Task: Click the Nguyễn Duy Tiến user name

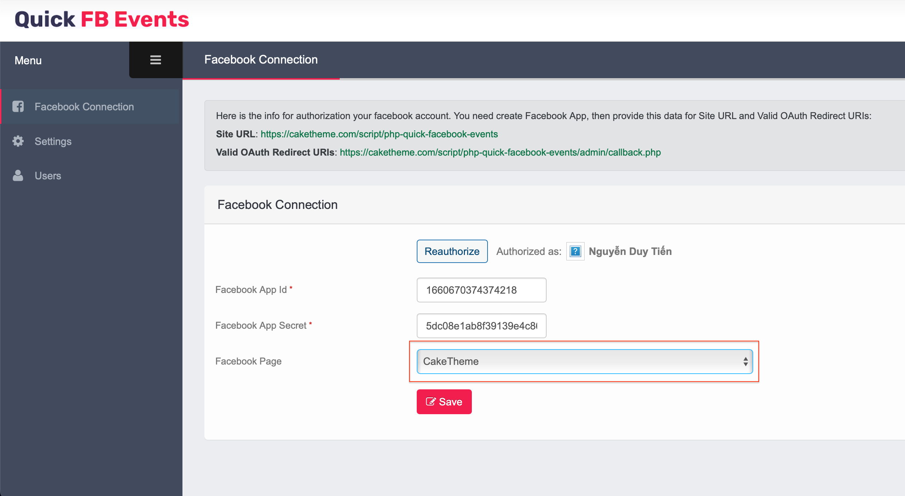Action: click(630, 251)
